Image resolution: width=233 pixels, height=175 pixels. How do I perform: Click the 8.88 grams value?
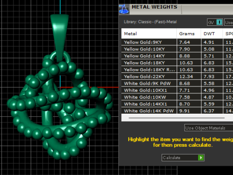[x=184, y=56]
